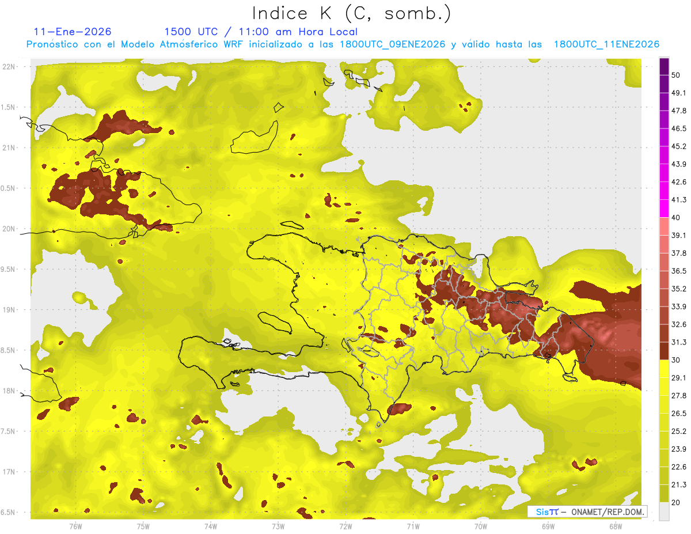Pick the brown swatch between 30 and 31.3
This screenshot has height=534, width=691.
click(664, 351)
